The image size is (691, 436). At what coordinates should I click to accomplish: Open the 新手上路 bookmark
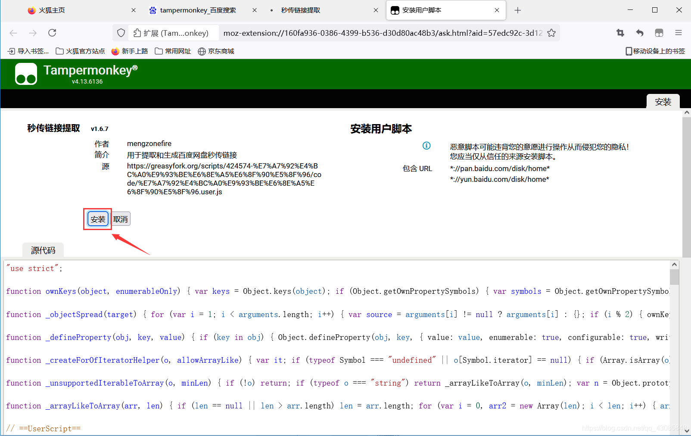point(130,51)
